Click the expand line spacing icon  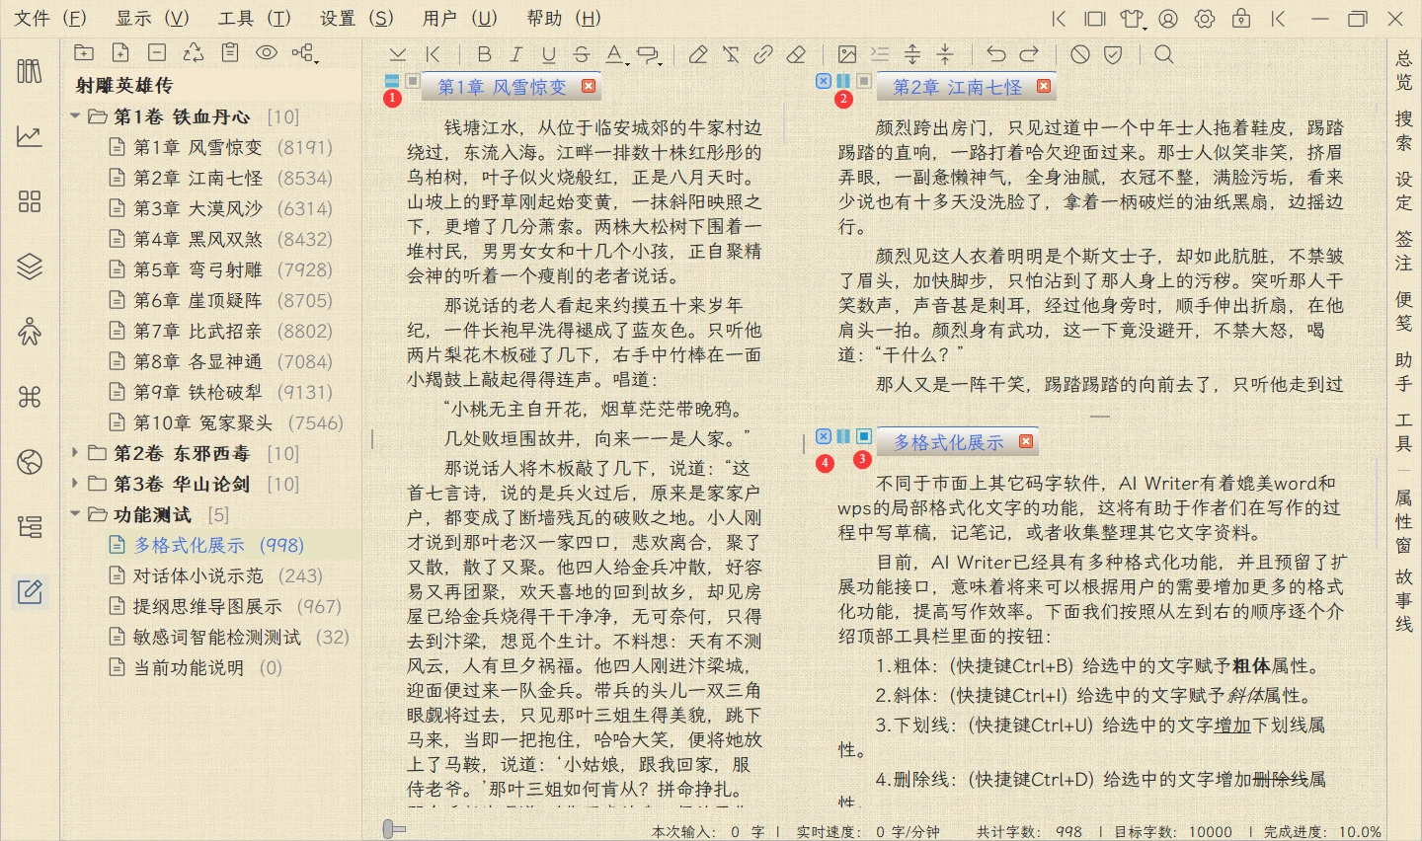912,54
